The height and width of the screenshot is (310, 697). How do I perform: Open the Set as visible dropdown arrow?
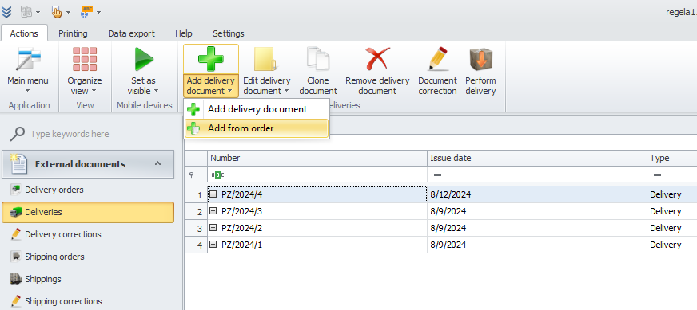pos(156,92)
